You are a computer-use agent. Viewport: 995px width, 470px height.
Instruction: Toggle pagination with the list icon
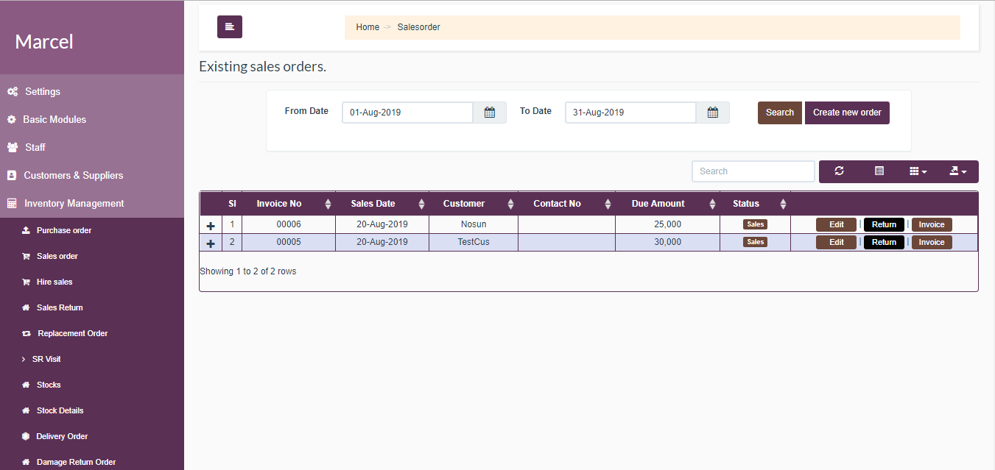(879, 171)
